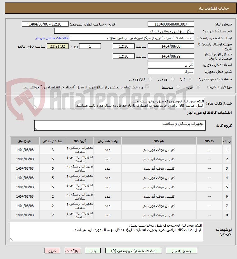237x259 pixels.
Task: Click the ردیف column header
Action: 227,141
